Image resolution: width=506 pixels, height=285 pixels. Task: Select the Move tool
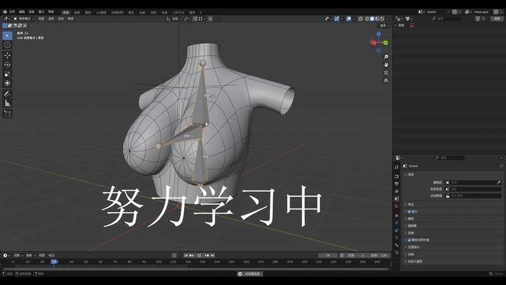[x=8, y=55]
